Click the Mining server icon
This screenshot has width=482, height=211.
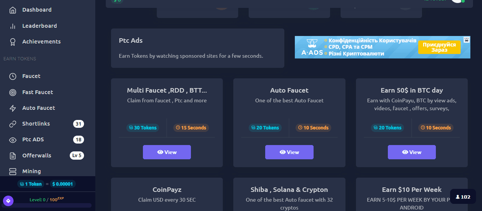click(13, 172)
